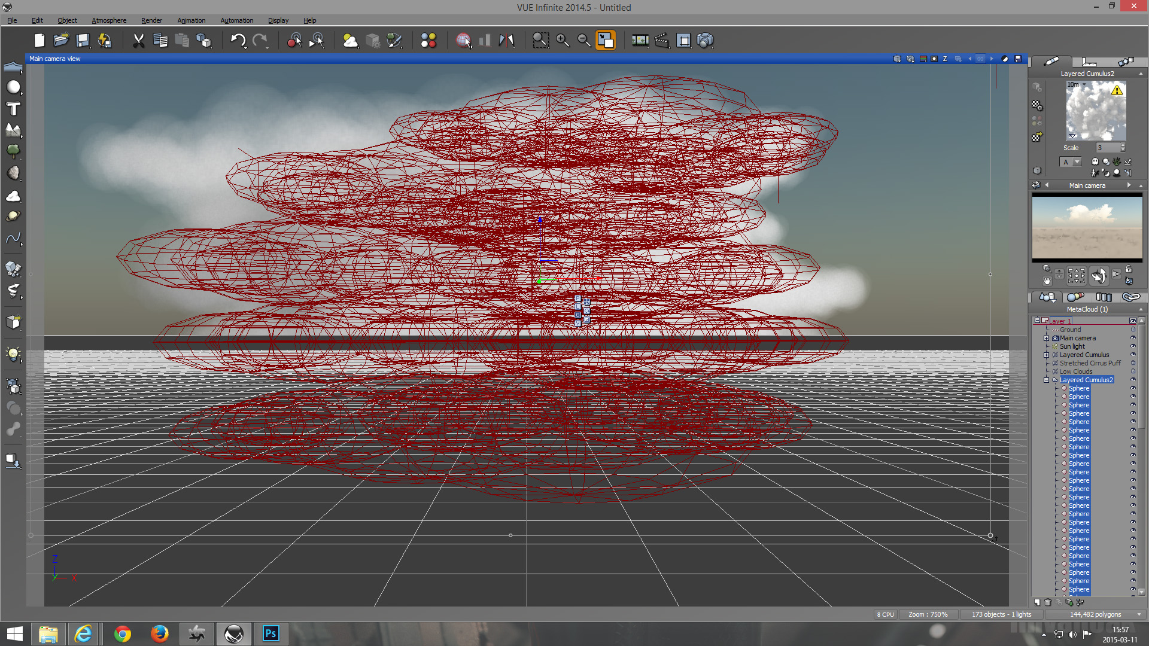Click the cloud MetaCloud tool icon
This screenshot has width=1149, height=646.
[13, 196]
